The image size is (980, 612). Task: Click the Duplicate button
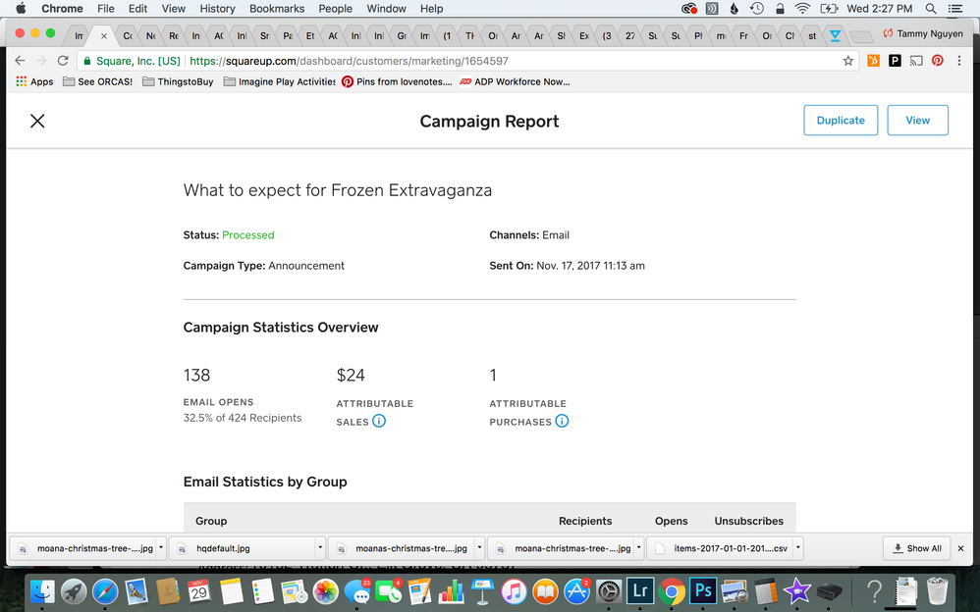(x=841, y=120)
